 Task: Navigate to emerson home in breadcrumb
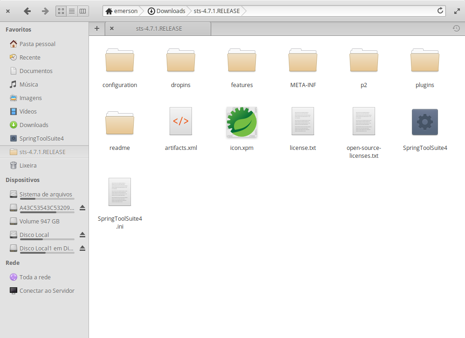(122, 11)
